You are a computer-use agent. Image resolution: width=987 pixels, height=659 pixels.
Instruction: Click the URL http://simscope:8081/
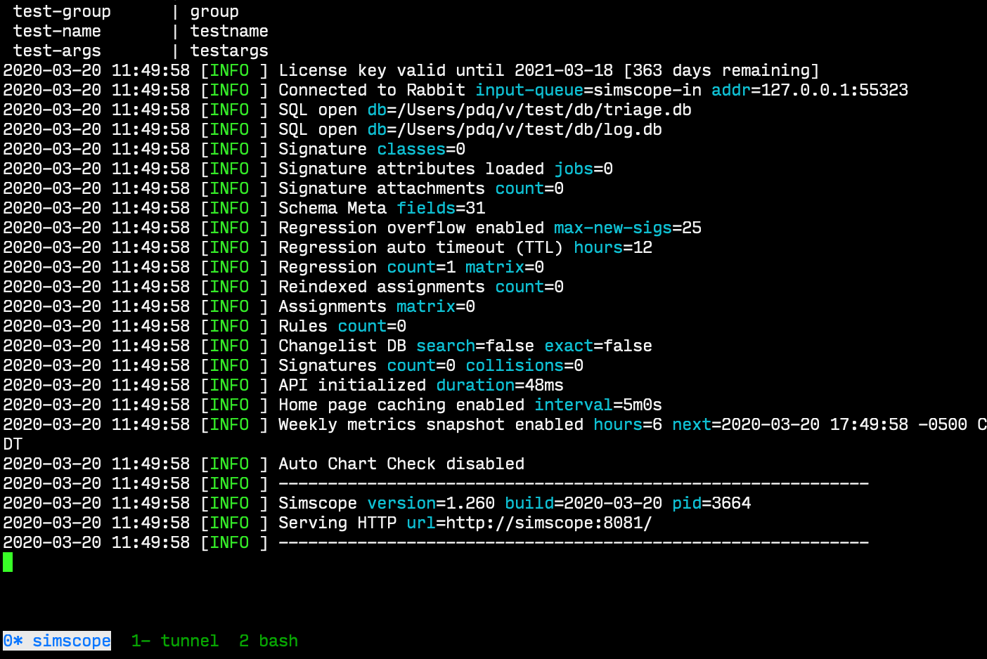pos(549,523)
